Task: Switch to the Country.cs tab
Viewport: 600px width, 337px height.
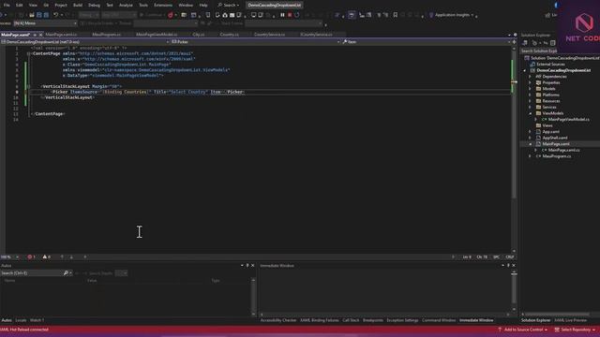Action: click(229, 35)
